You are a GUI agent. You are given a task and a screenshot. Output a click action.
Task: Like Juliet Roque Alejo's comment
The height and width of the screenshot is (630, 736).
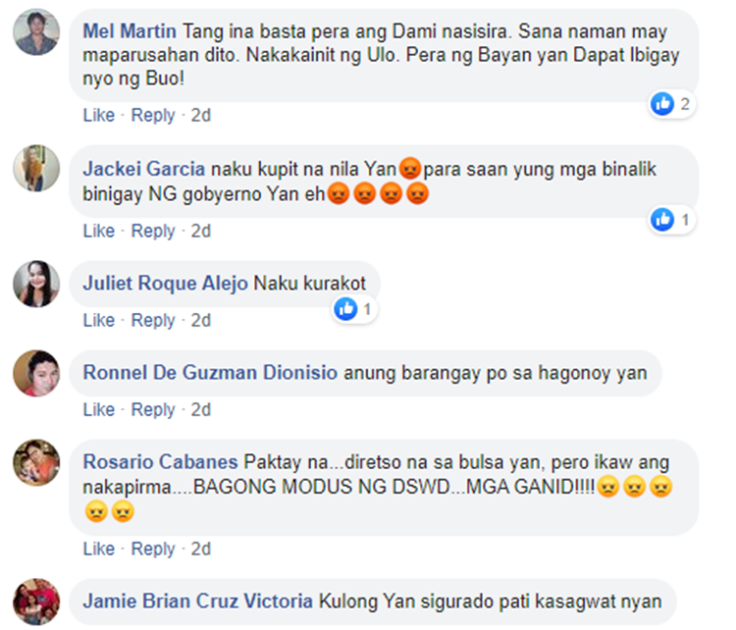coord(99,320)
